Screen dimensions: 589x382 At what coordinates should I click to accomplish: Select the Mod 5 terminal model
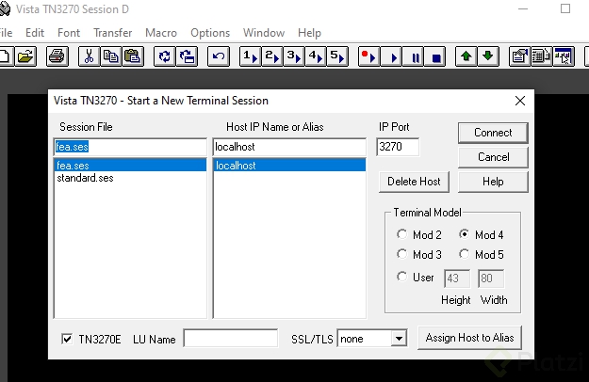click(465, 255)
